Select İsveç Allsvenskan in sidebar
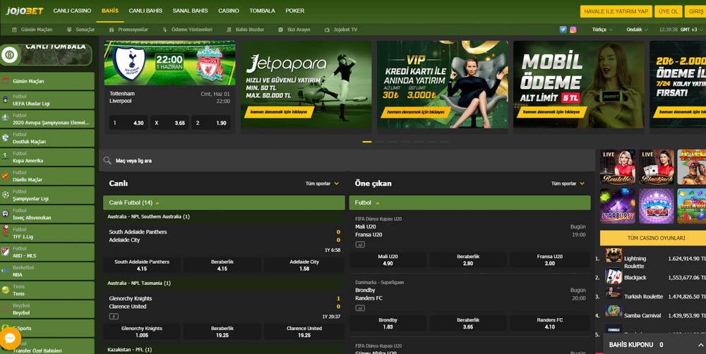 (x=47, y=214)
